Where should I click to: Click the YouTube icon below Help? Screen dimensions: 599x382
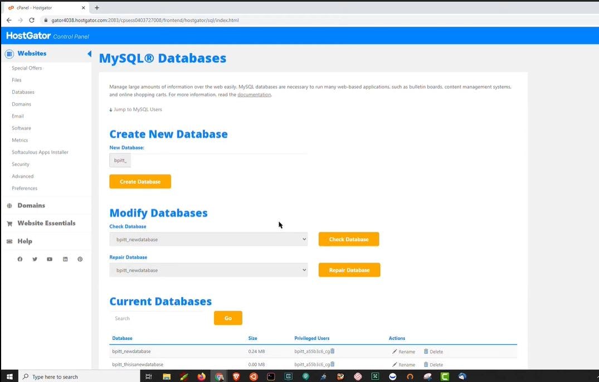[x=50, y=259]
